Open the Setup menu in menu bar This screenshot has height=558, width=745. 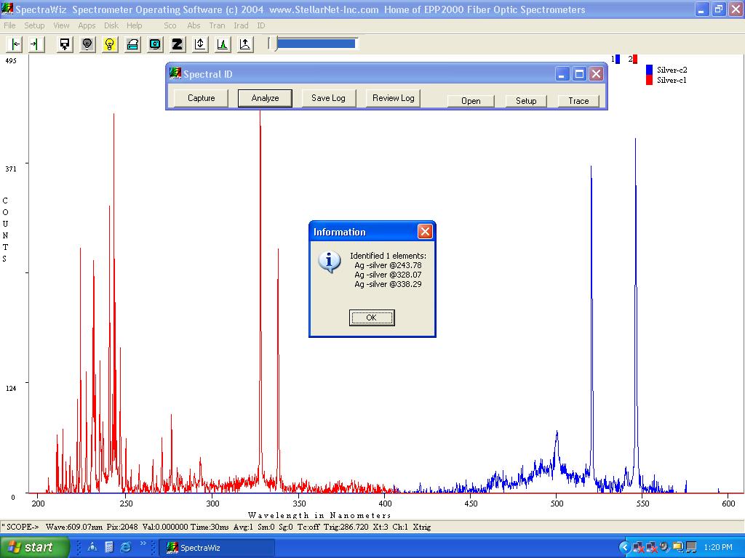[34, 25]
